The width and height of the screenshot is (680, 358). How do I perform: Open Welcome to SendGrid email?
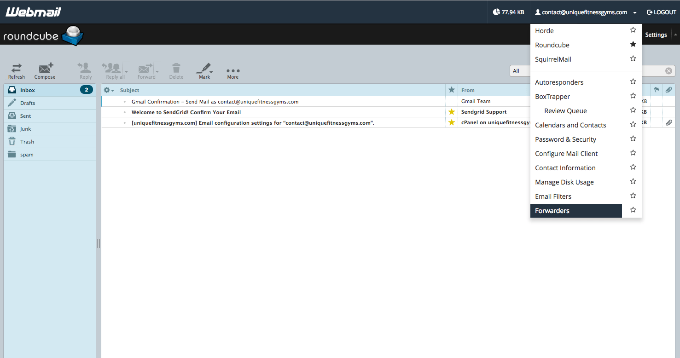186,112
